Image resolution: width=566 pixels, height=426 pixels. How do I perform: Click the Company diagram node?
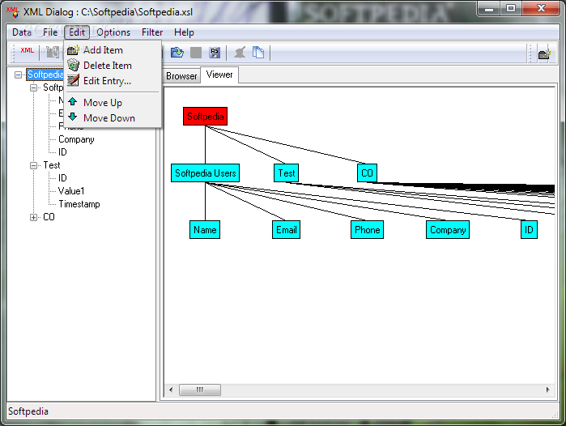448,230
